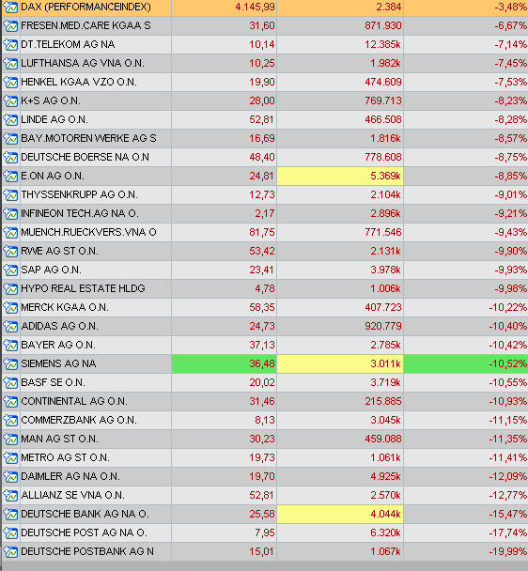Click the DEUTSCHE POSTBANK AG N chart icon

11,551
